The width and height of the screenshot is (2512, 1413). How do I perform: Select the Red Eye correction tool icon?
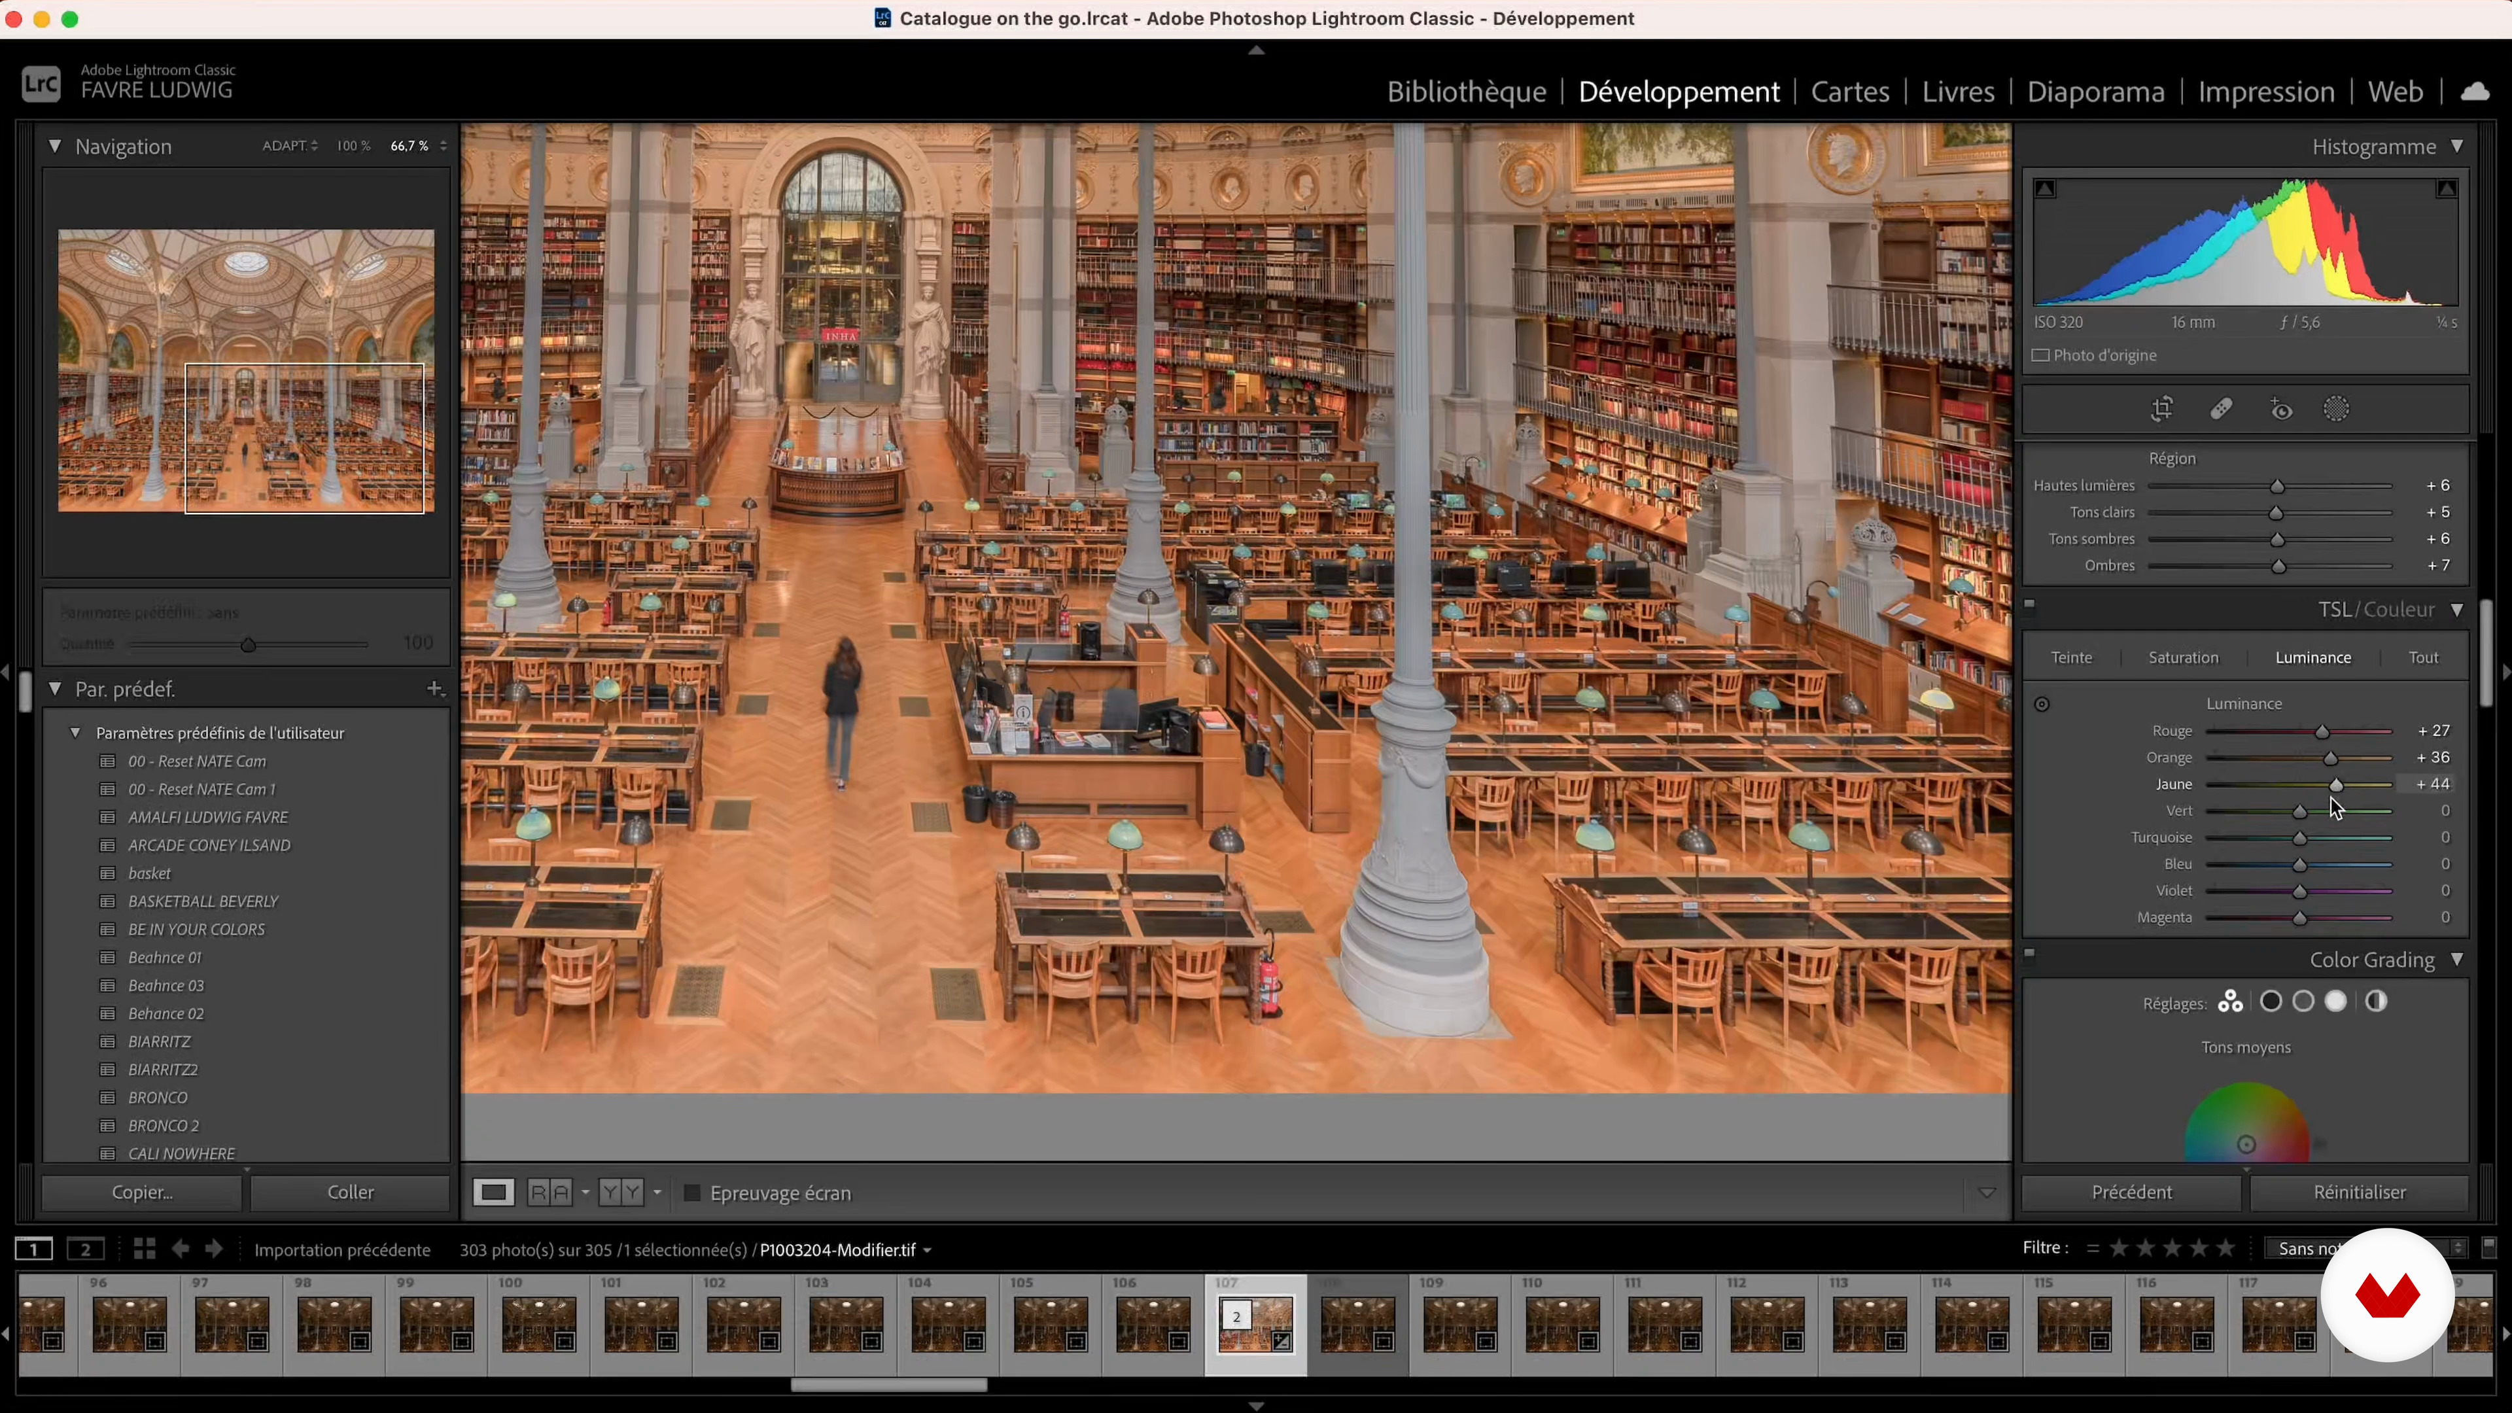[x=2281, y=410]
